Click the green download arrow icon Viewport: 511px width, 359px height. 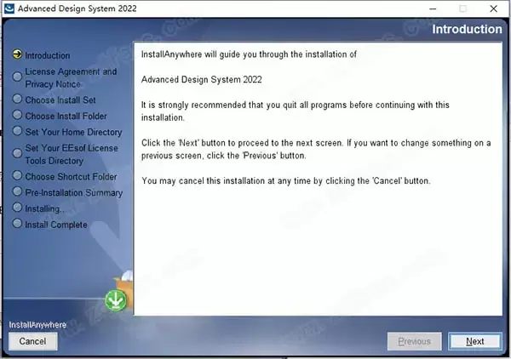115,300
